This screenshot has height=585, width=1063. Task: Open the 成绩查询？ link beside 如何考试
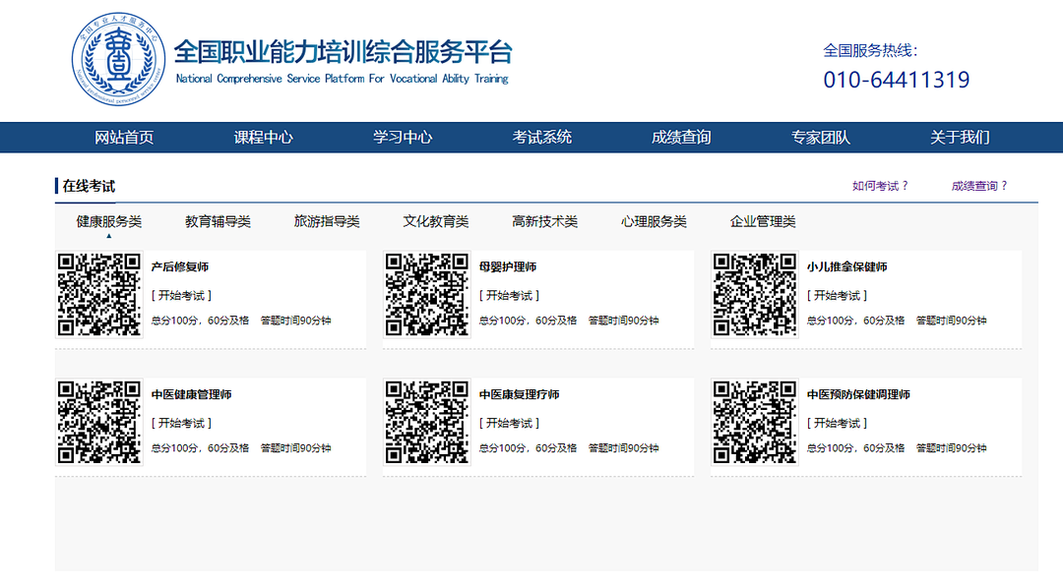point(979,186)
